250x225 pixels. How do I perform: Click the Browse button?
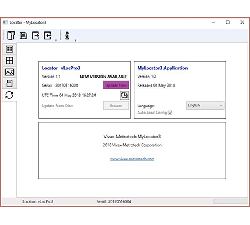click(x=116, y=106)
